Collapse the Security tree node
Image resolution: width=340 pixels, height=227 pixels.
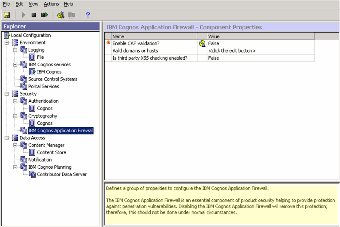click(7, 94)
